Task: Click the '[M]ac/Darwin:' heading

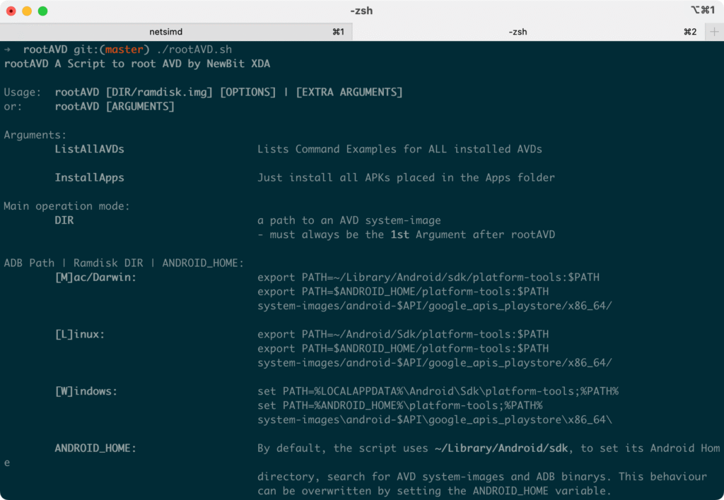Action: (x=95, y=278)
